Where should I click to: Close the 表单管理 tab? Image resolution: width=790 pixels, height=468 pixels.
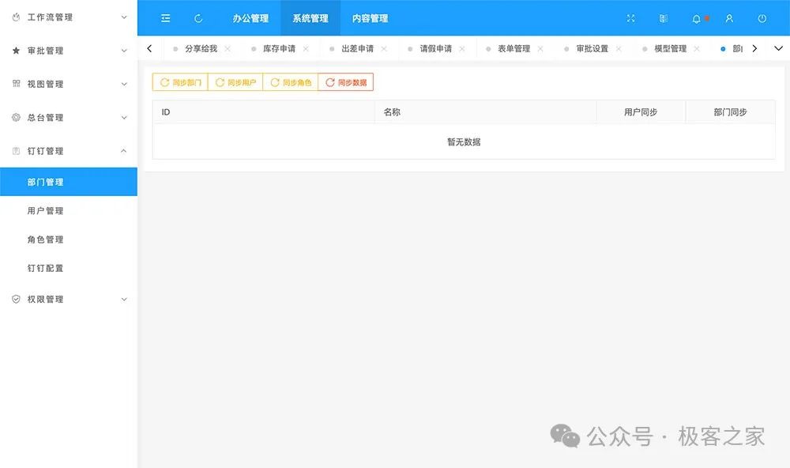click(x=540, y=48)
